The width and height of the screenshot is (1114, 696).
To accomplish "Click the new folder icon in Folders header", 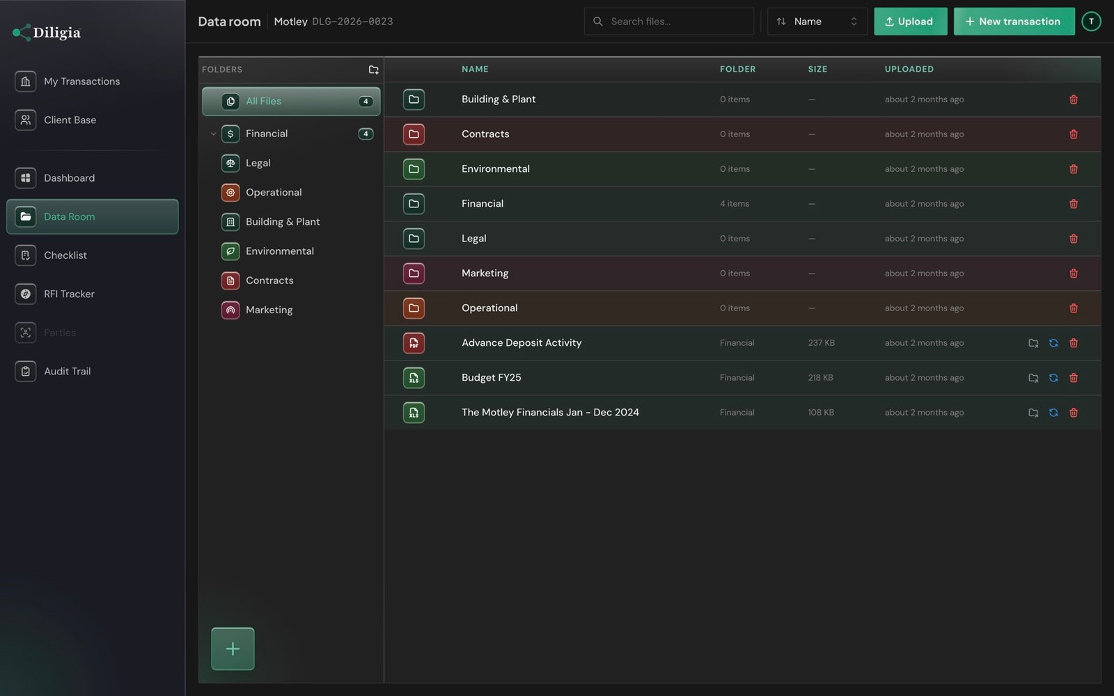I will pyautogui.click(x=373, y=70).
